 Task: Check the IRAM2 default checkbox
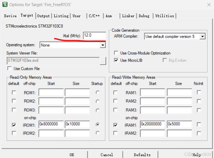115,133
